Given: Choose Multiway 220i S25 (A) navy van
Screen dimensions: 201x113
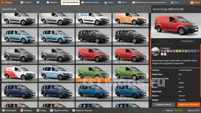Looking at the screenshot, I should pyautogui.click(x=57, y=92).
